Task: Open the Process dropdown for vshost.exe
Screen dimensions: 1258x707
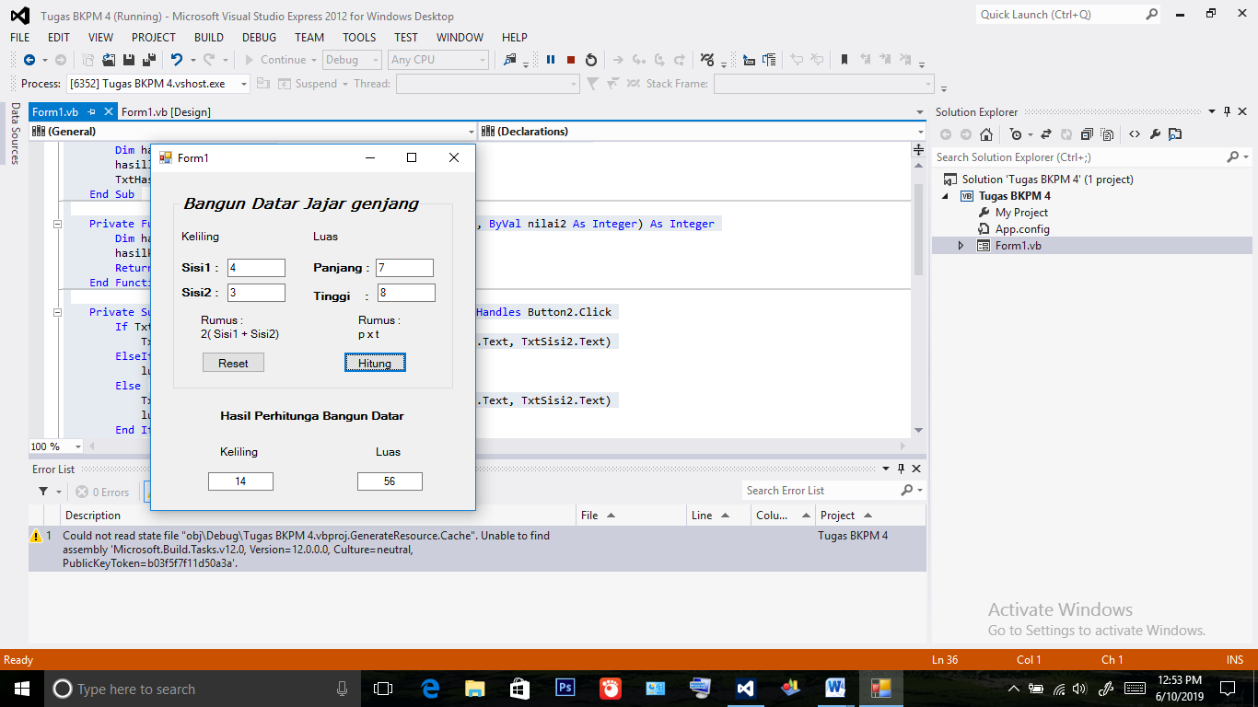Action: pos(244,84)
